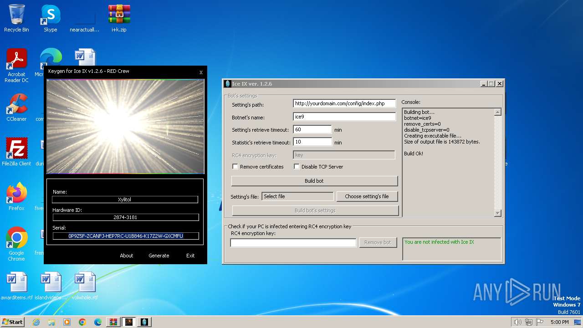This screenshot has height=328, width=583.
Task: Focus Statistic's retrieve timeout field
Action: [312, 142]
